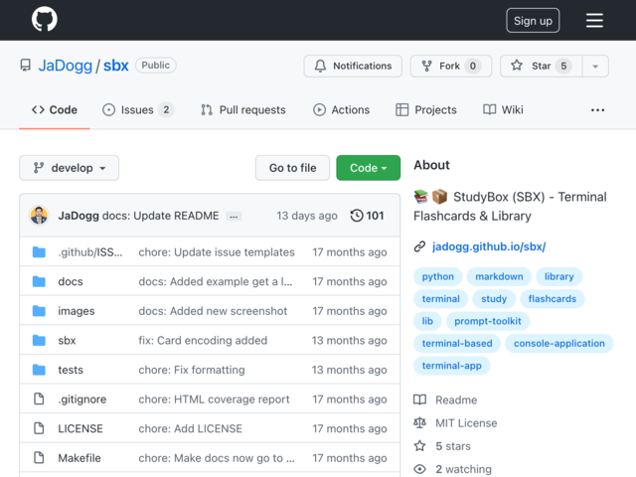Fork the repository
Screen dimensions: 636x477
tap(451, 66)
